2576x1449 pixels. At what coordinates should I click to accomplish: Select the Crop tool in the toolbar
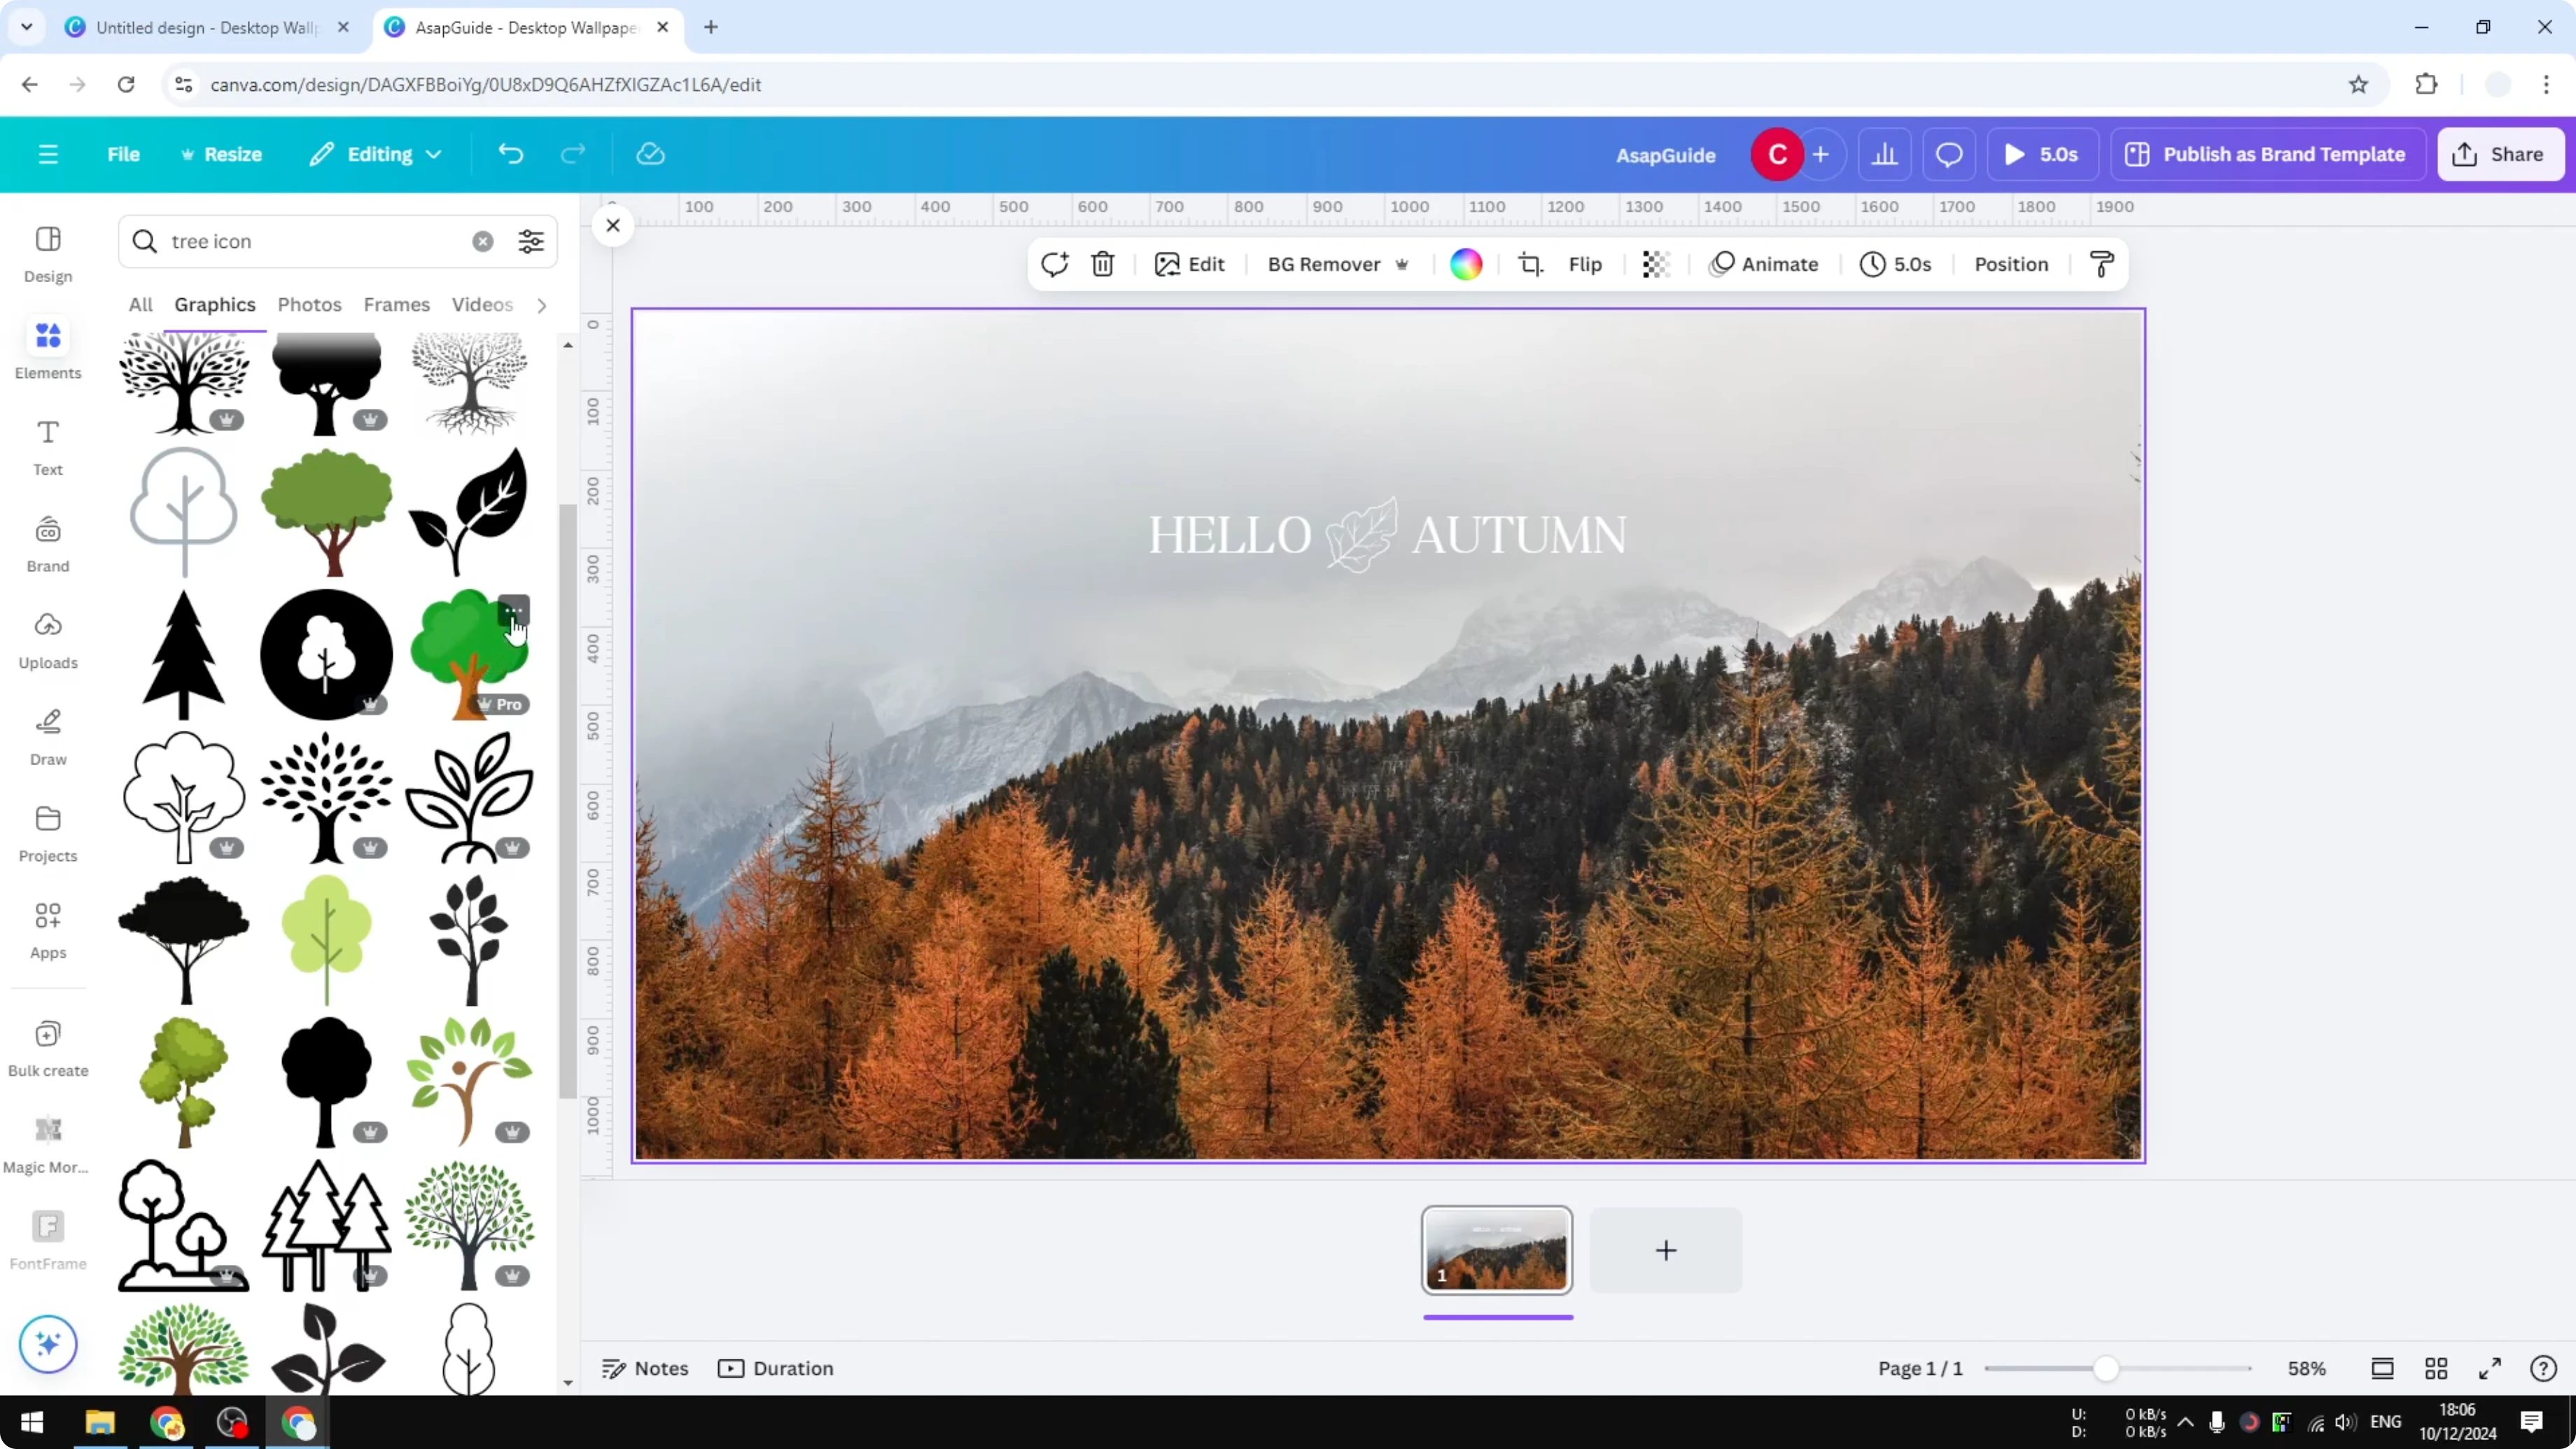1531,264
